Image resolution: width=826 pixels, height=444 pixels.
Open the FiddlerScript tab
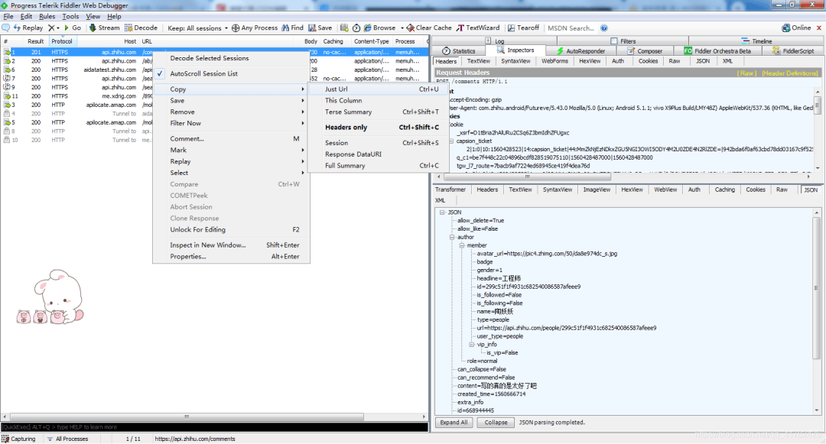click(x=793, y=51)
